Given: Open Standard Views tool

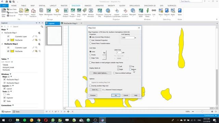Looking at the screenshot, I should [147, 13].
